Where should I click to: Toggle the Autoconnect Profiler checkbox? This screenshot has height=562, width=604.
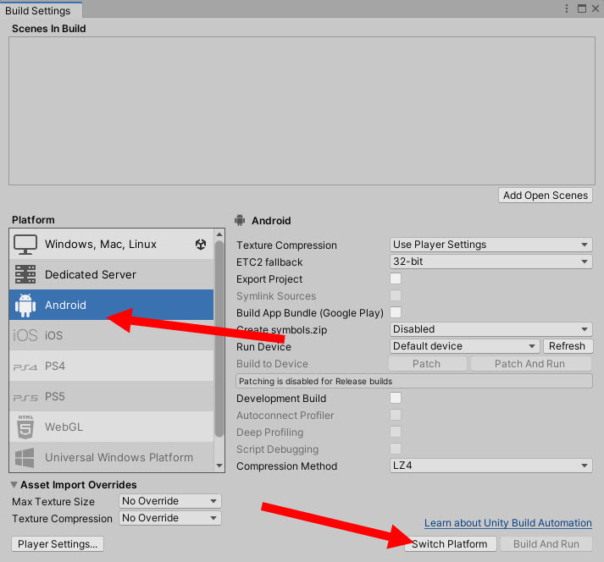tap(396, 415)
